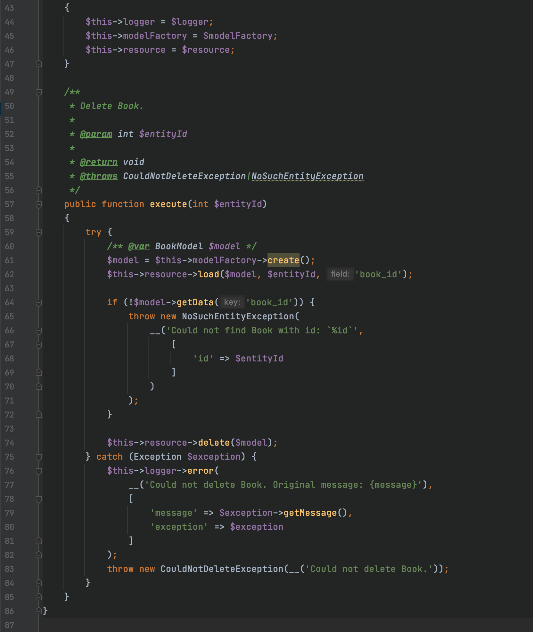
Task: Click the load method call on line 62
Action: [x=209, y=274]
